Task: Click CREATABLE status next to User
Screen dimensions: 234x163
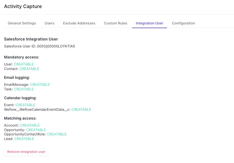Action: click(24, 64)
